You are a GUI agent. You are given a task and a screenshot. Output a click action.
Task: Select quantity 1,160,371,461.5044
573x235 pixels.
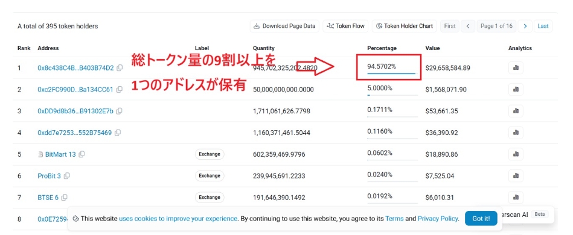281,133
